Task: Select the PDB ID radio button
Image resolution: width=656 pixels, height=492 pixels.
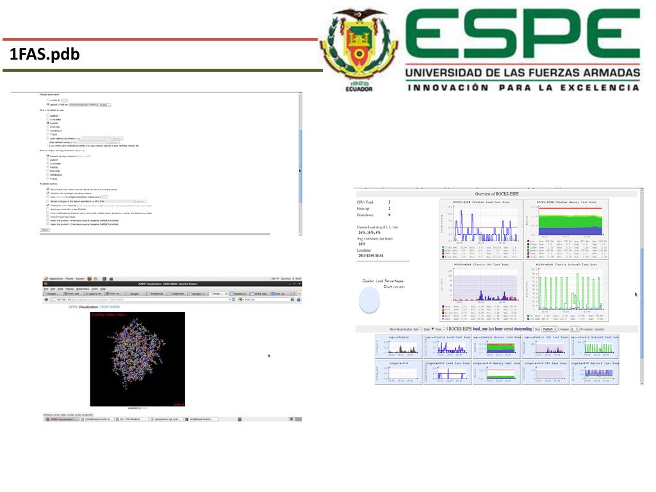Action: (x=47, y=100)
